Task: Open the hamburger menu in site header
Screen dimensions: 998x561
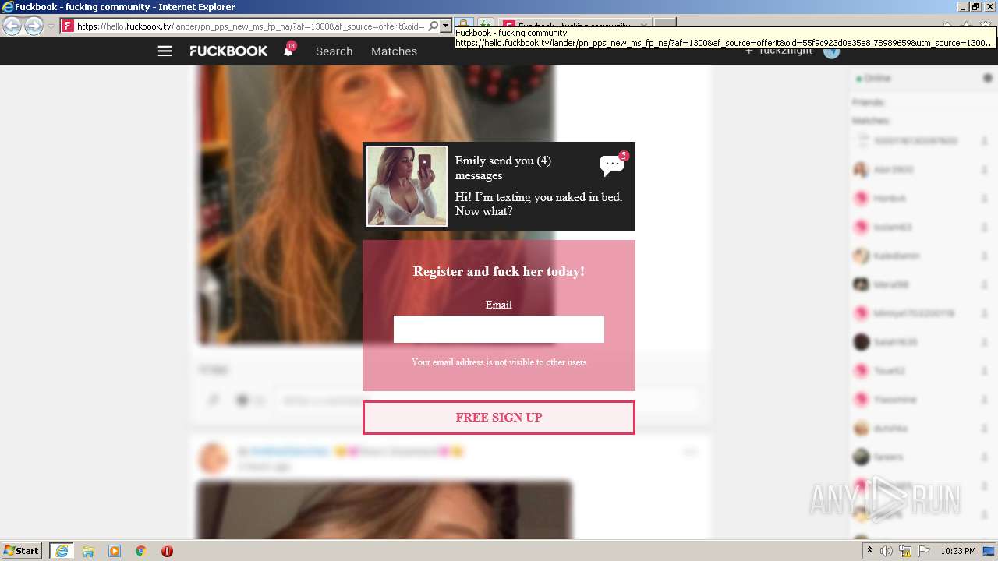Action: [x=165, y=51]
